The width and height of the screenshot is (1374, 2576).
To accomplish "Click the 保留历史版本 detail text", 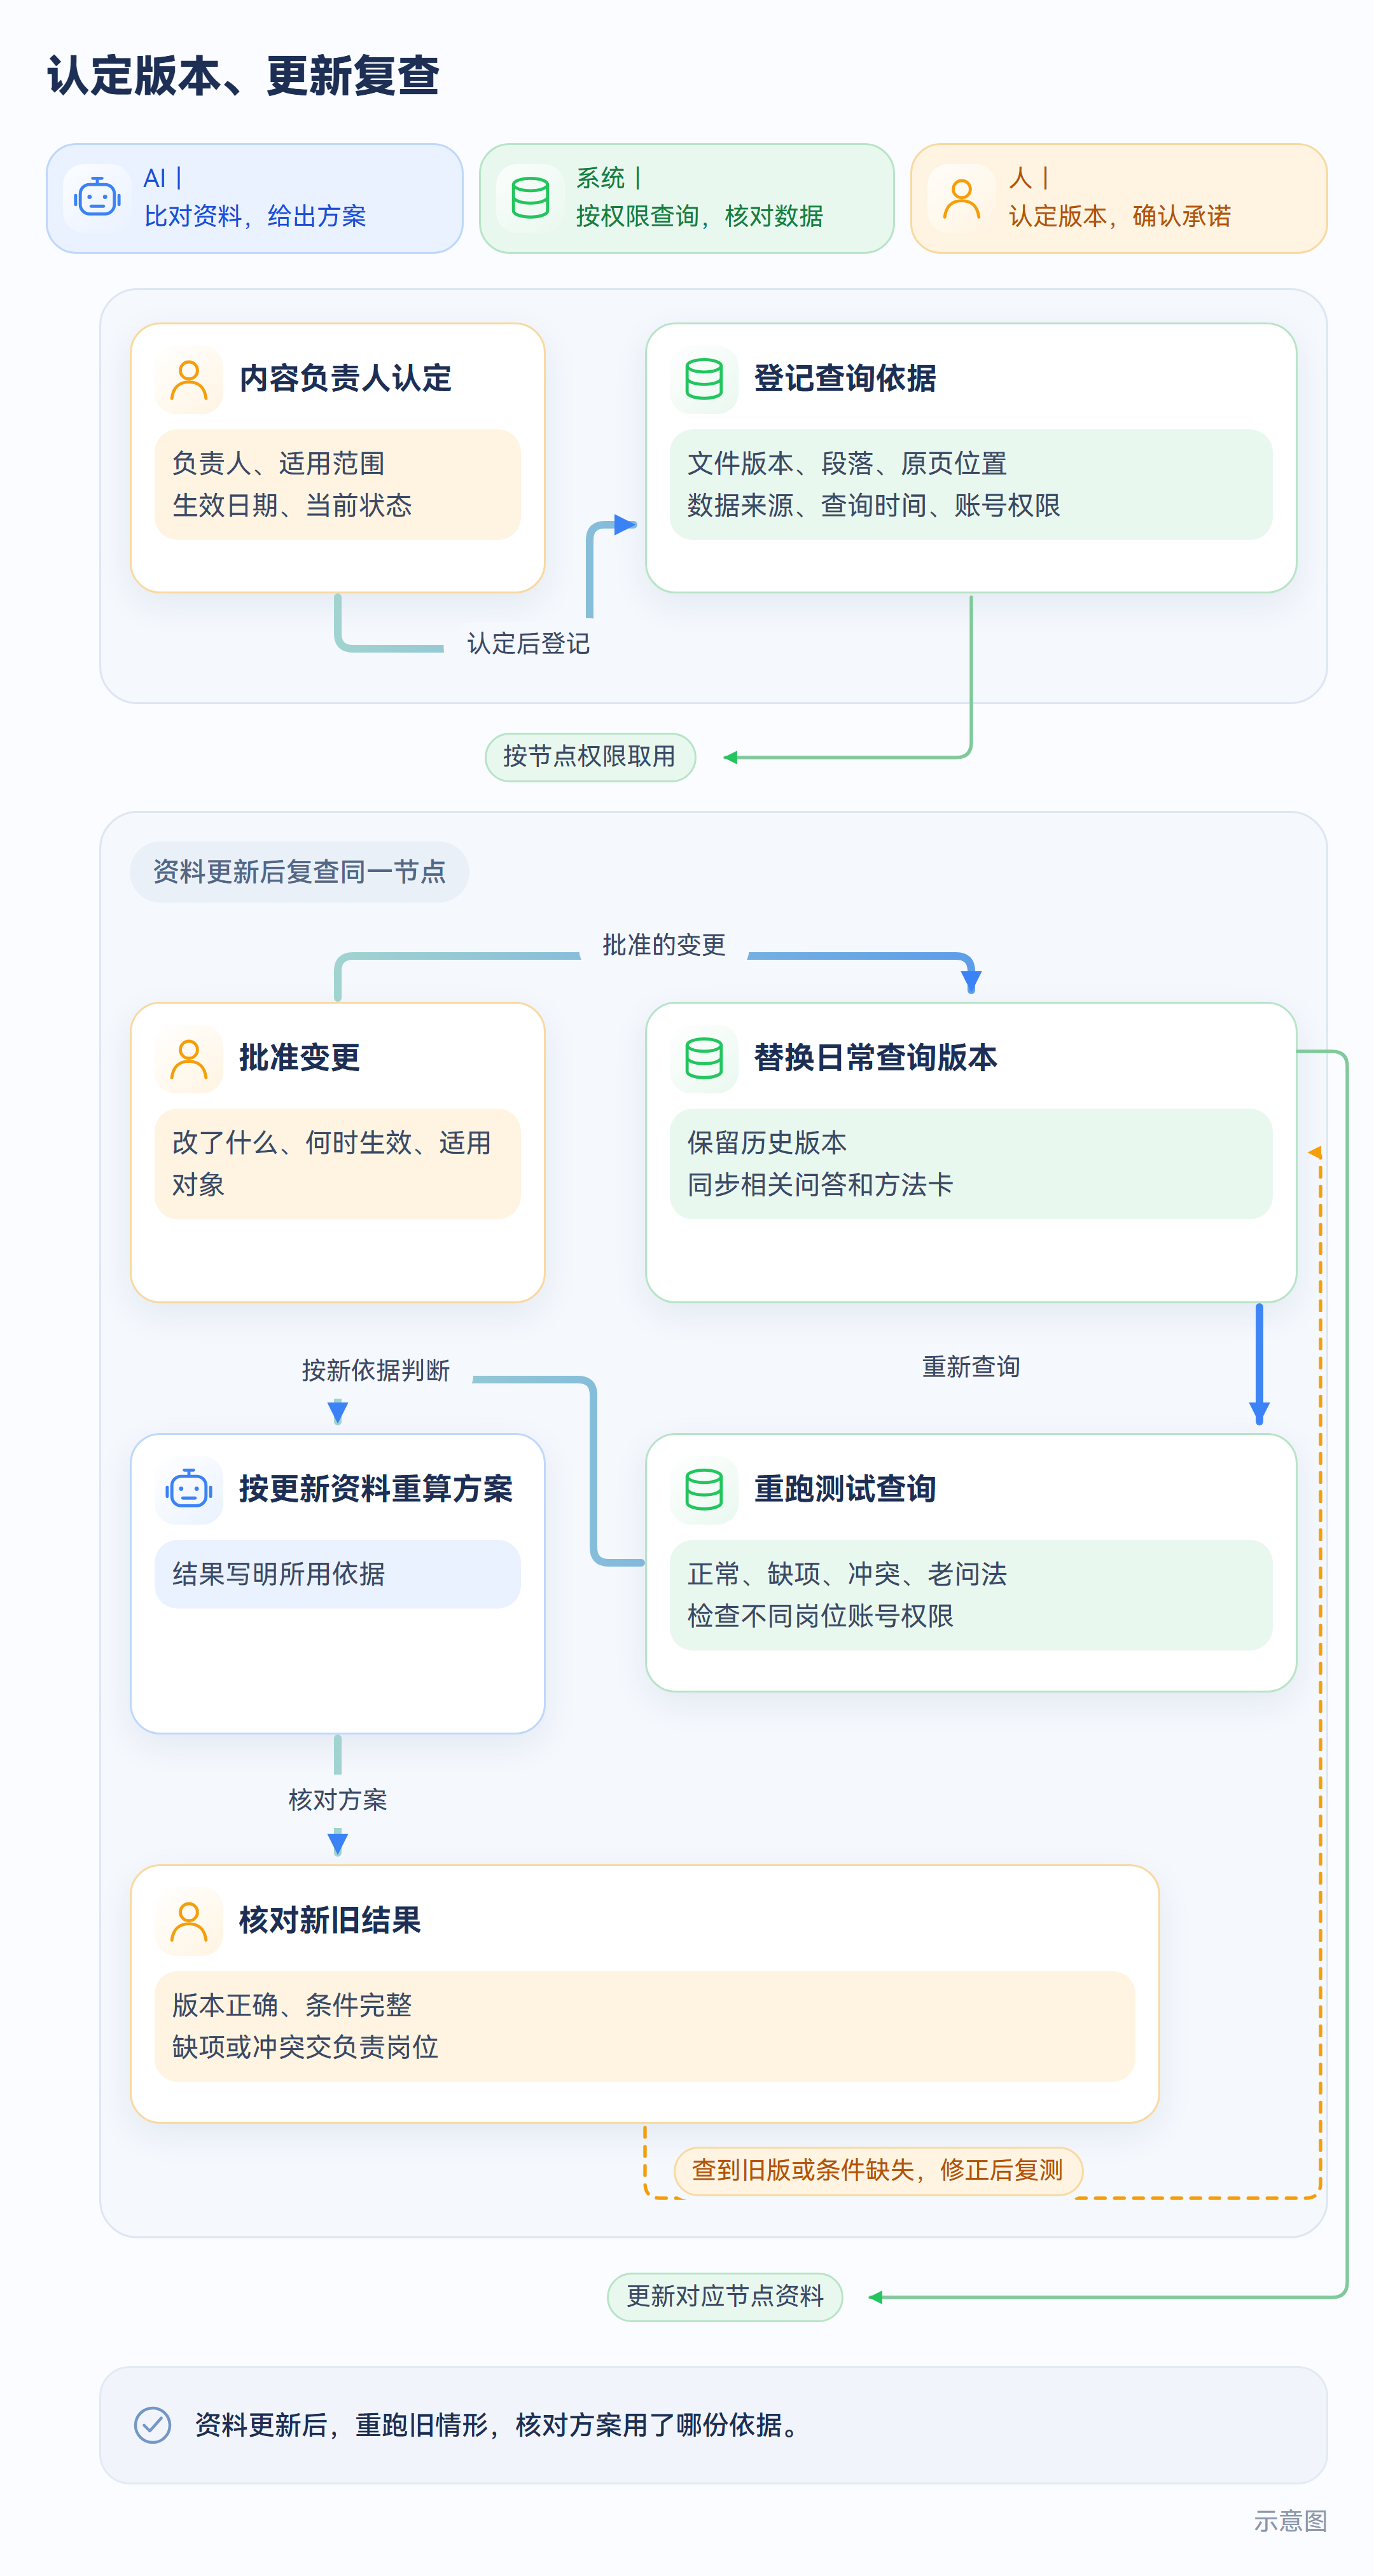I will click(x=767, y=1143).
